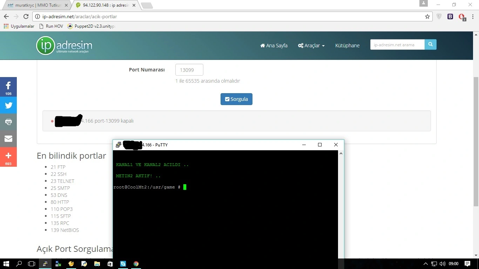This screenshot has height=269, width=479.
Task: Open the grey shield extension icon
Action: 439,16
